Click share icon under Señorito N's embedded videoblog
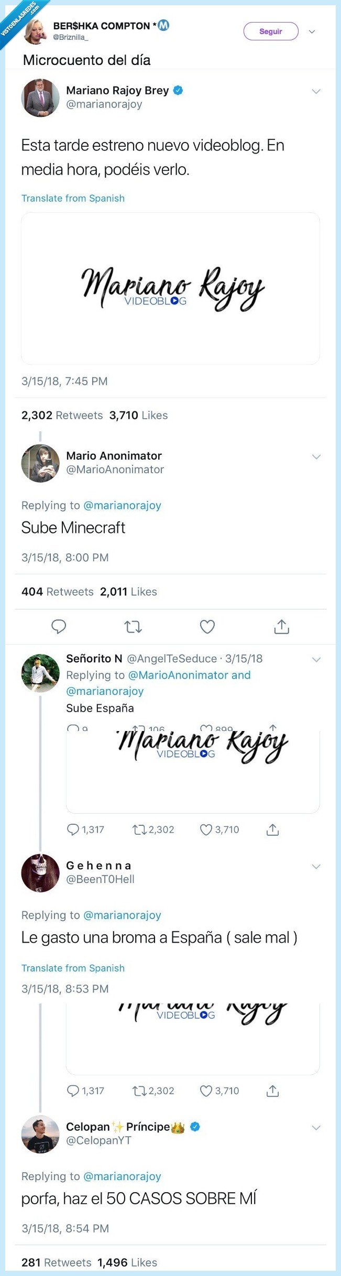This screenshot has height=1276, width=341. pyautogui.click(x=272, y=830)
